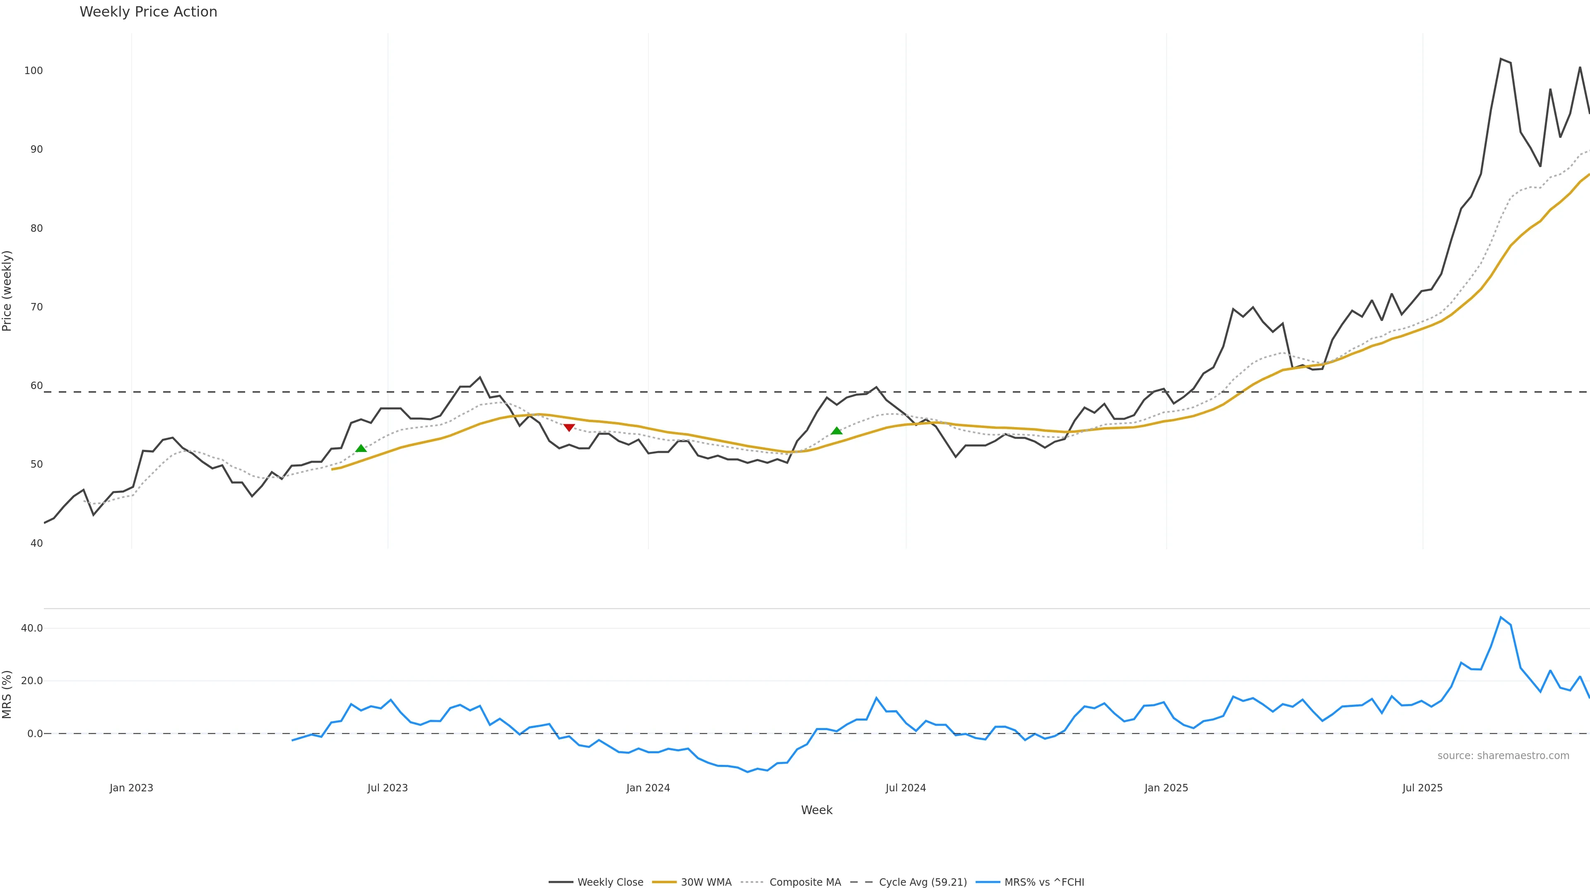The width and height of the screenshot is (1590, 894).
Task: Select the Jan 2024 x-axis label
Action: pos(648,788)
